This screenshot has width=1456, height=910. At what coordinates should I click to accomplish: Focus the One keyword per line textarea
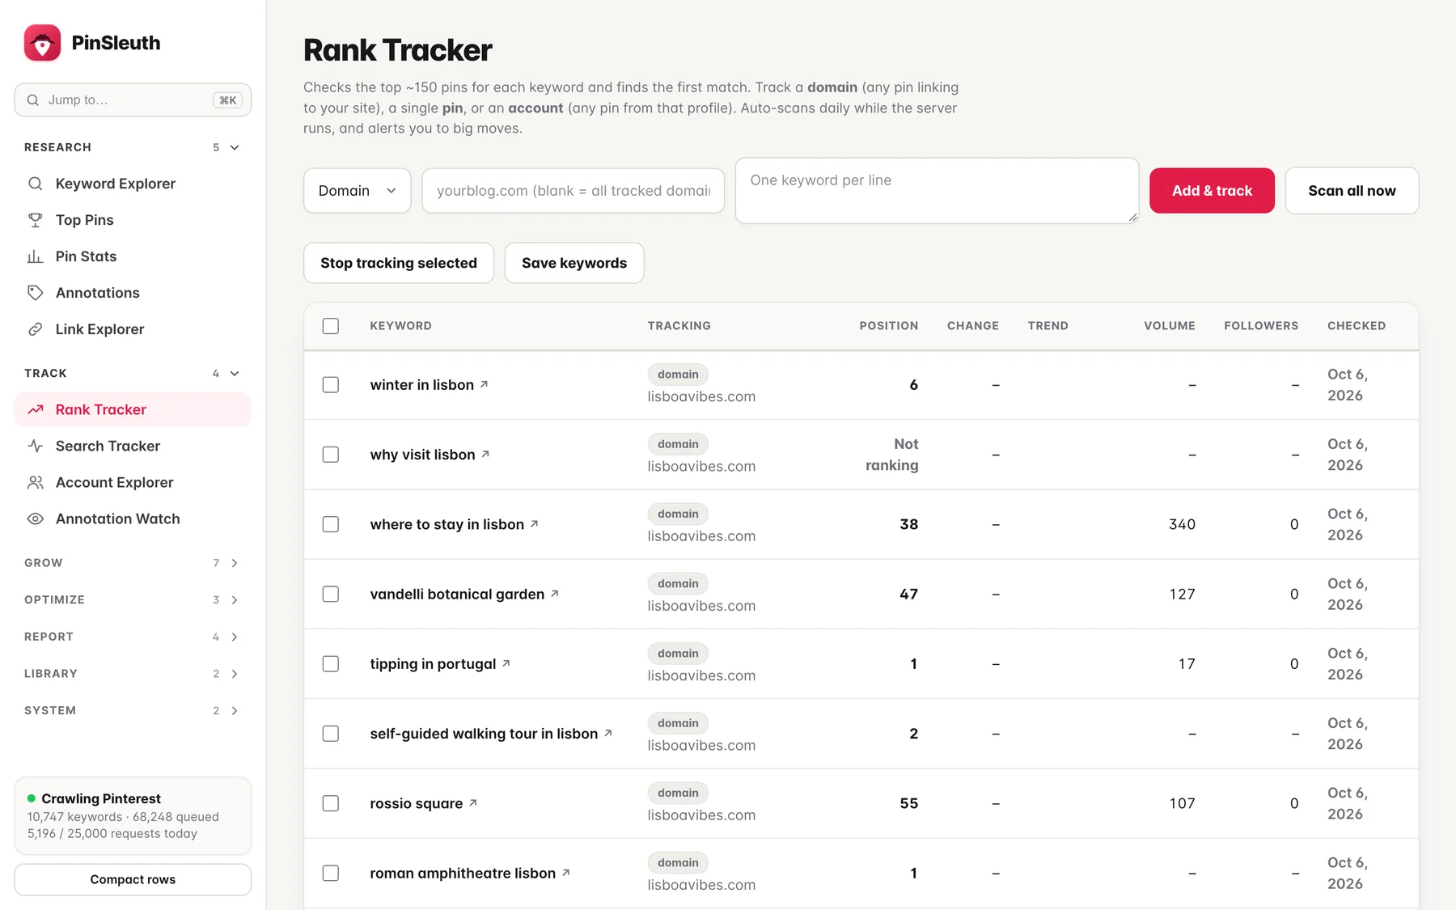(x=937, y=191)
